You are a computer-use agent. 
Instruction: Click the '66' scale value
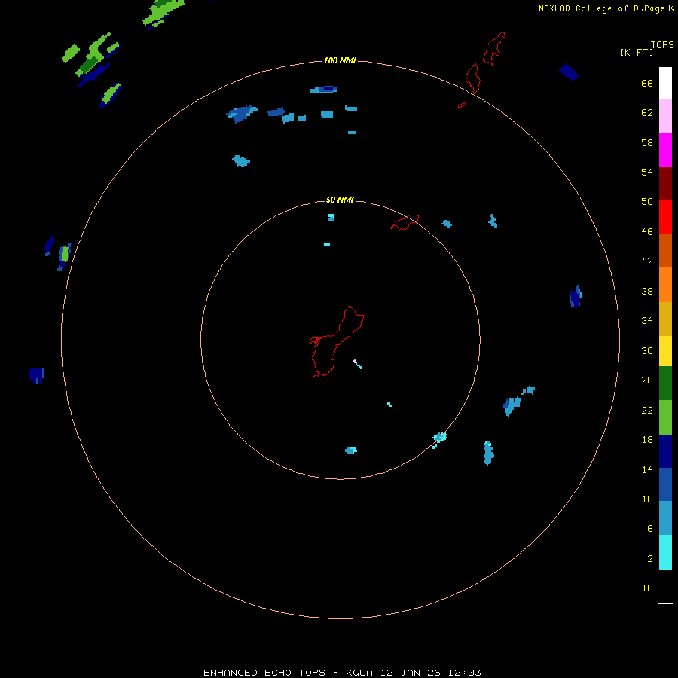(x=647, y=83)
